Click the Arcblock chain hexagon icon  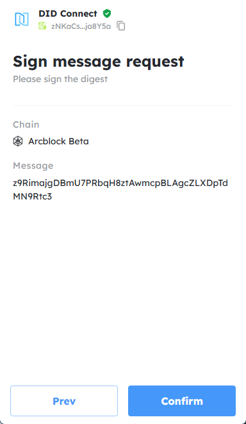point(18,141)
